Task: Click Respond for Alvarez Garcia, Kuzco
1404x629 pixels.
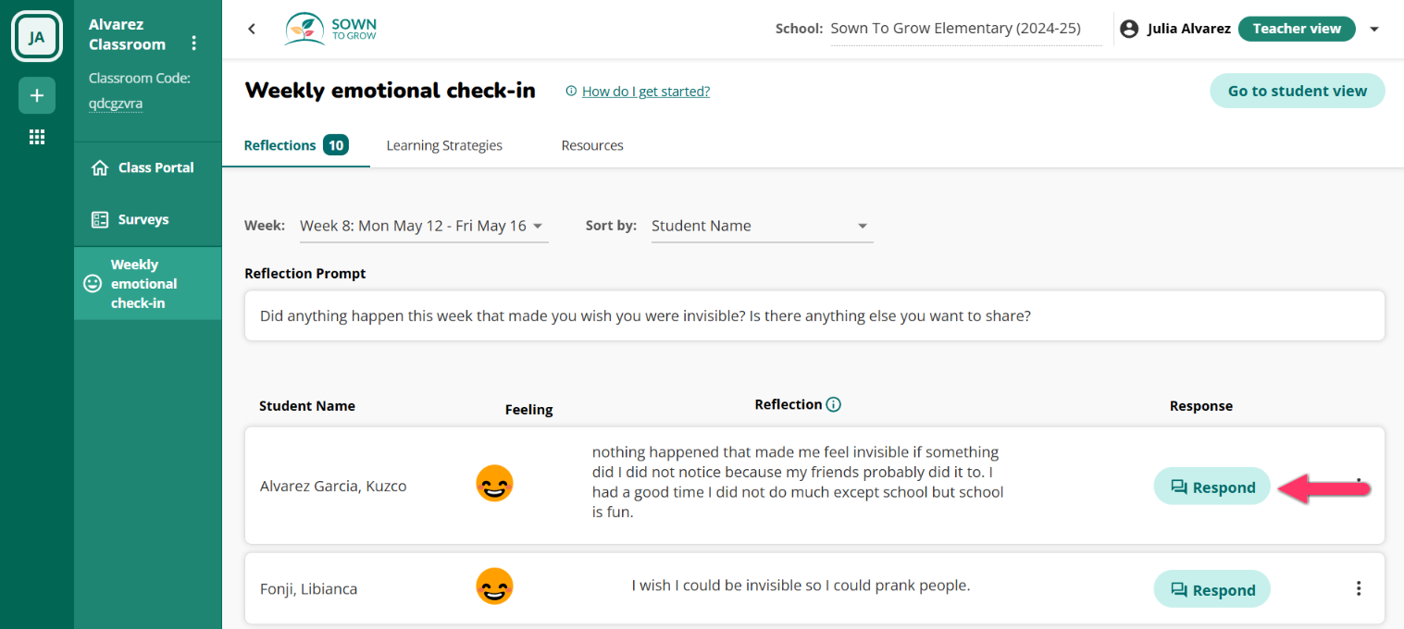Action: (x=1211, y=487)
